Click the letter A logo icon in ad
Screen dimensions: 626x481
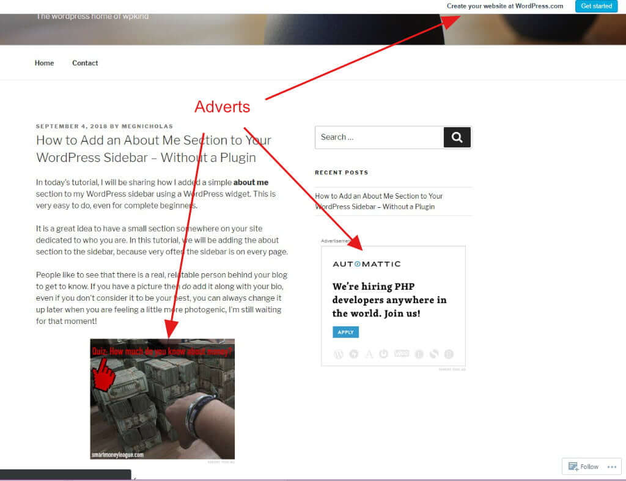coord(369,354)
